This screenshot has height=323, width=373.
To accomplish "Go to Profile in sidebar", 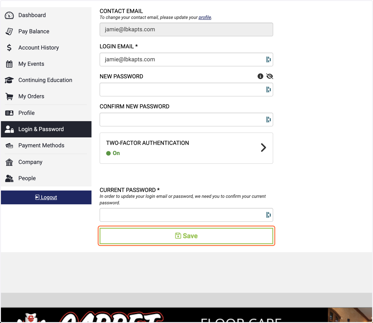I will [46, 113].
